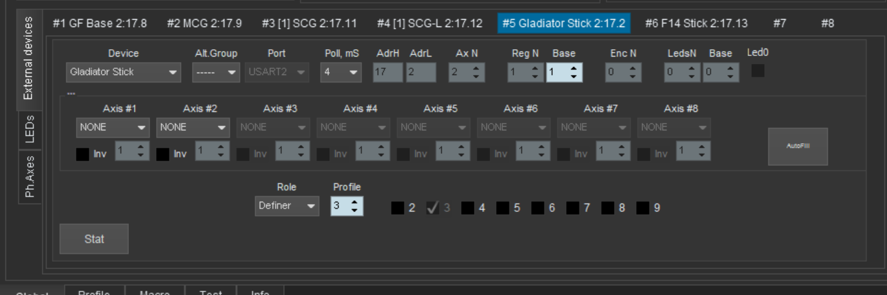Toggle the Axis #1 Inv checkbox

coord(82,154)
